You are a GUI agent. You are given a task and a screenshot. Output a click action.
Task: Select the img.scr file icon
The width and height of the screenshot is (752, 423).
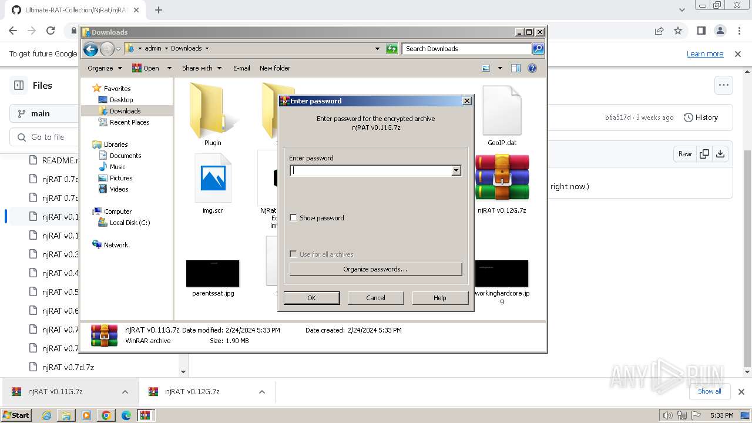pos(213,178)
